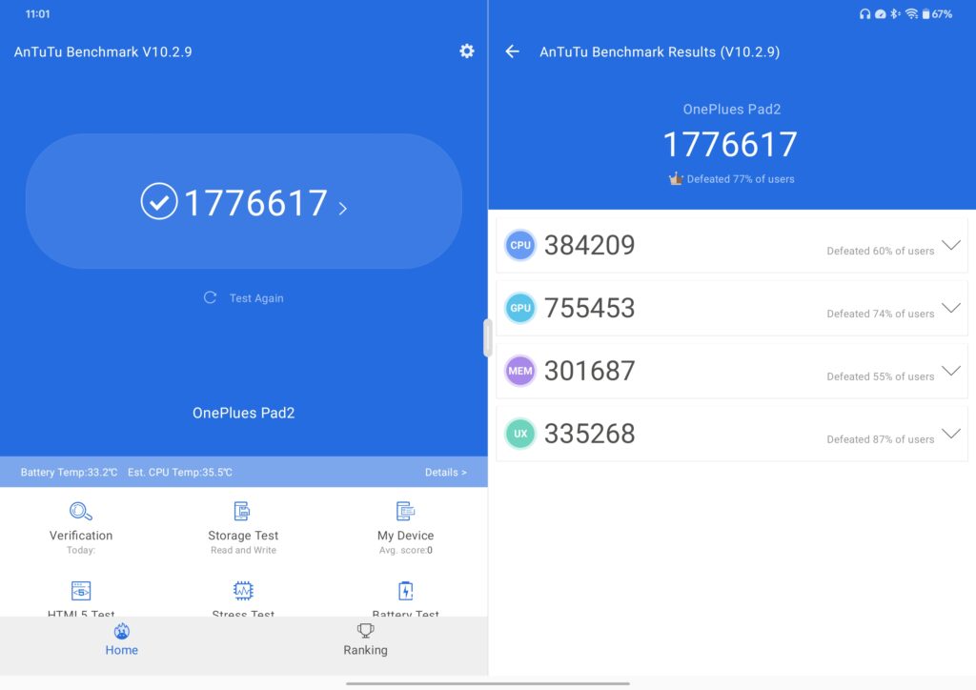Tap the thumbs-up Defeated 77% icon

tap(676, 178)
